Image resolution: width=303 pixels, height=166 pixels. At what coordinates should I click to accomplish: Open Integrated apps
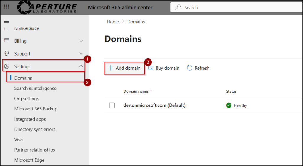pyautogui.click(x=30, y=119)
